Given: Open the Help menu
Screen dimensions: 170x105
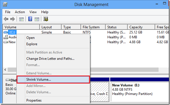Looking at the screenshot, I should pyautogui.click(x=45, y=12).
